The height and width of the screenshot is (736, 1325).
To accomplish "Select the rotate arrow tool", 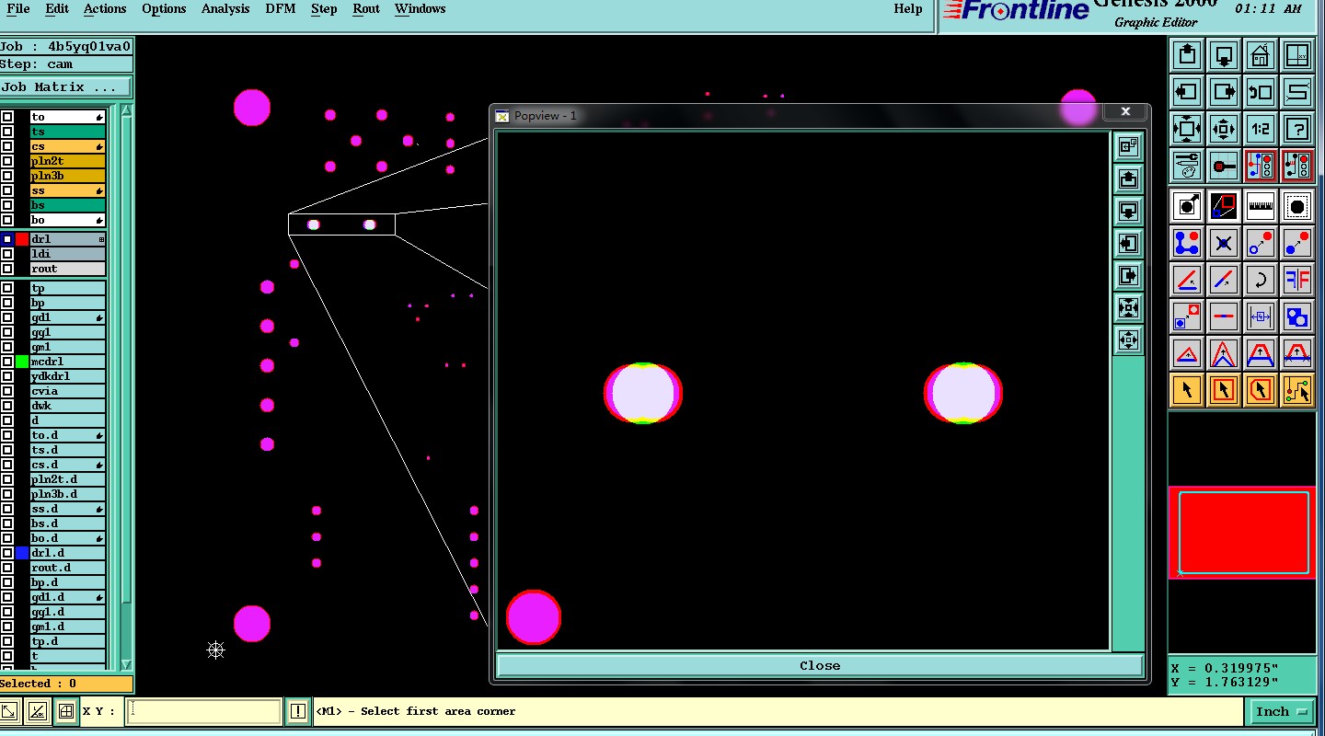I will click(x=1260, y=280).
